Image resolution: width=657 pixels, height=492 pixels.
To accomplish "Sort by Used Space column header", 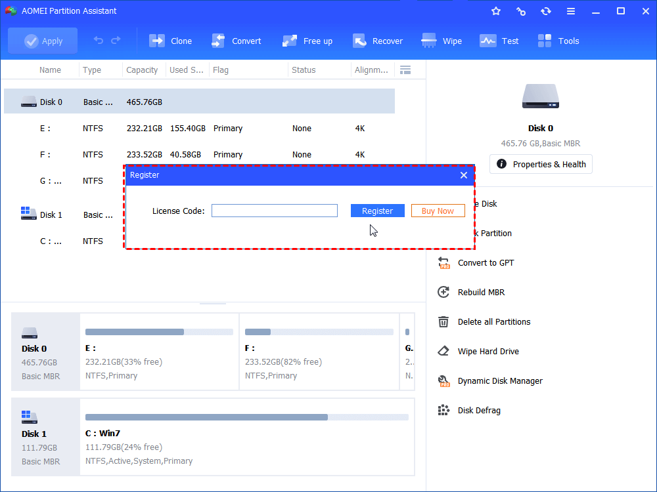I will pos(187,70).
